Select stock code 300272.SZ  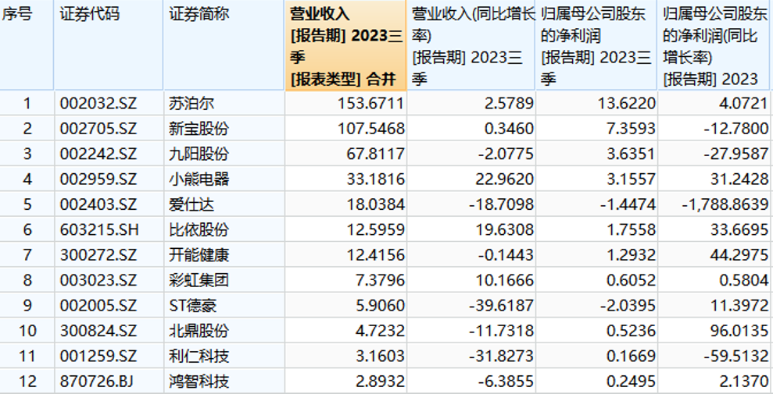(98, 255)
